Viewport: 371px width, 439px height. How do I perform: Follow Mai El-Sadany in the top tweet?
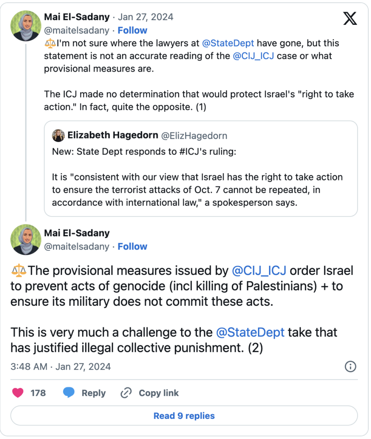(x=132, y=30)
